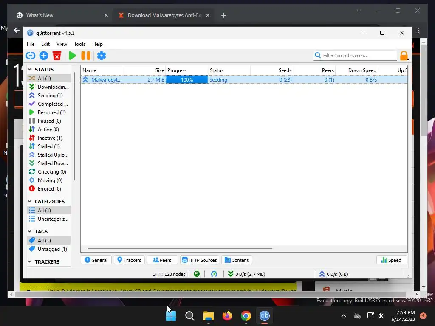Switch to the HTTP Sources tab
Image resolution: width=435 pixels, height=326 pixels.
pyautogui.click(x=200, y=260)
